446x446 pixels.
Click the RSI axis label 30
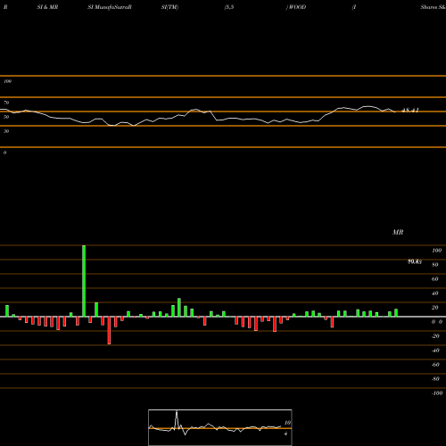(6, 131)
